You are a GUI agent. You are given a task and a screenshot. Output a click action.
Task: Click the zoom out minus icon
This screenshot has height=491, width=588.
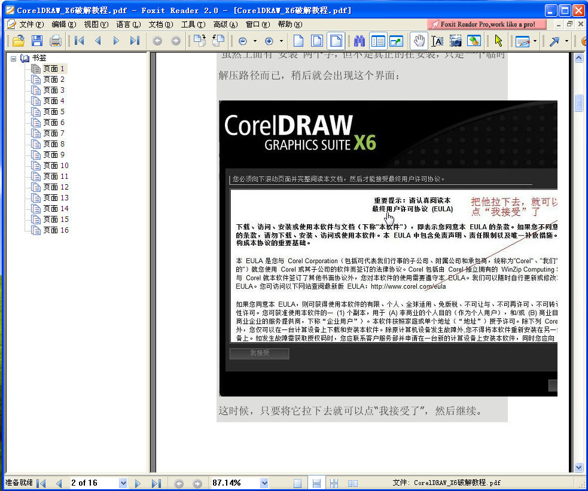click(x=243, y=41)
